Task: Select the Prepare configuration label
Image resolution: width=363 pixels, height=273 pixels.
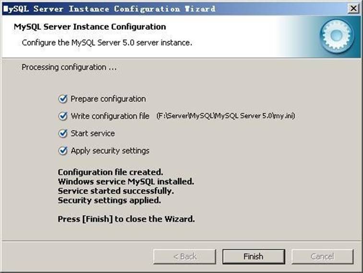Action: point(108,99)
